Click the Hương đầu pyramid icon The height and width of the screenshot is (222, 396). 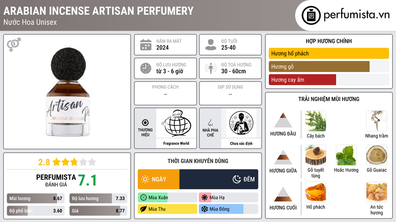(x=283, y=120)
